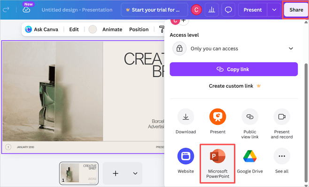
Task: Click the JANUARY 2030 text on slide
Action: click(x=25, y=147)
